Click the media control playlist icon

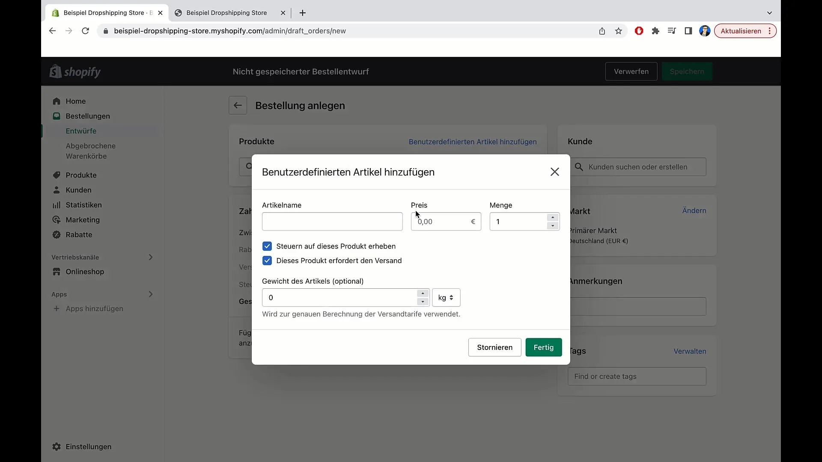672,31
